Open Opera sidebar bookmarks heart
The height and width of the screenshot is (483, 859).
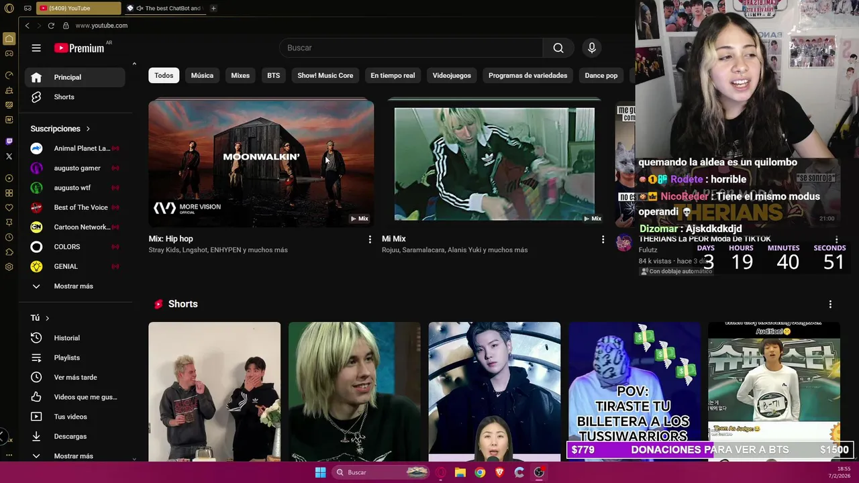point(9,208)
